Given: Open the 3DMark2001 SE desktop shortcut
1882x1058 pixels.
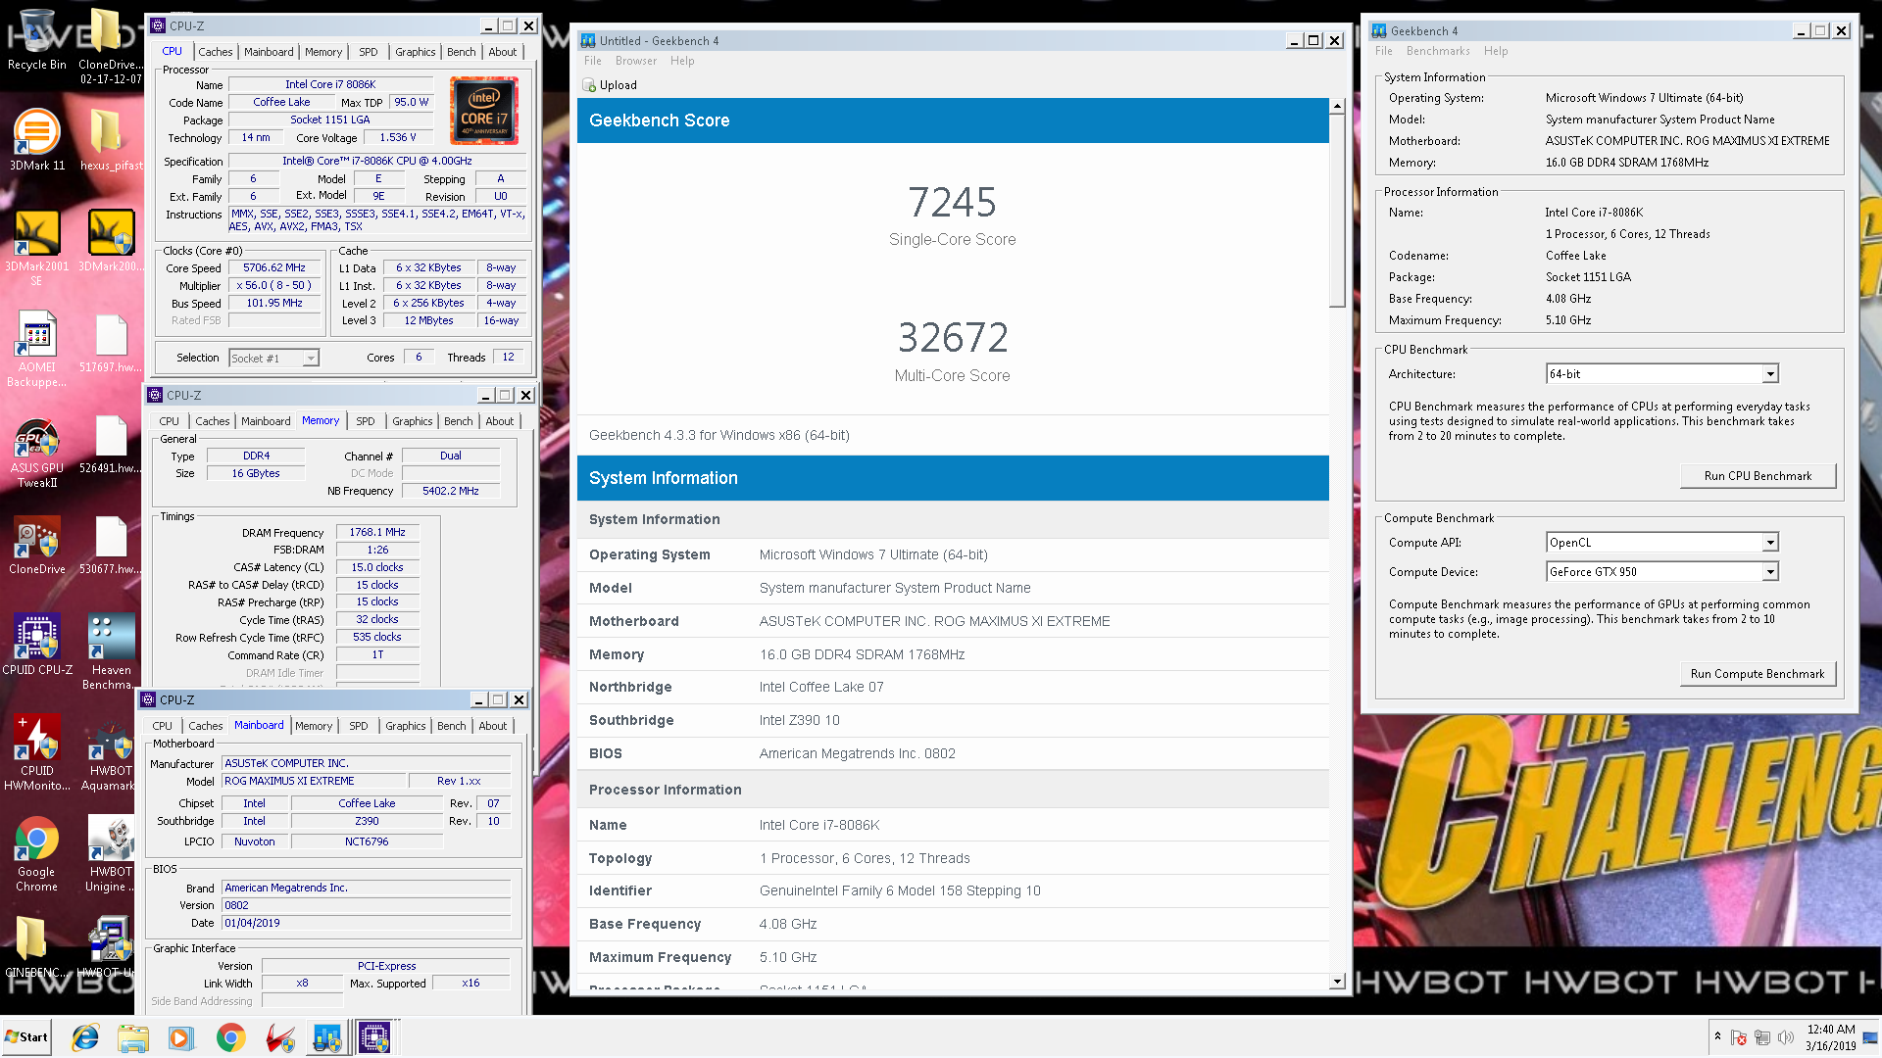Looking at the screenshot, I should tap(37, 247).
